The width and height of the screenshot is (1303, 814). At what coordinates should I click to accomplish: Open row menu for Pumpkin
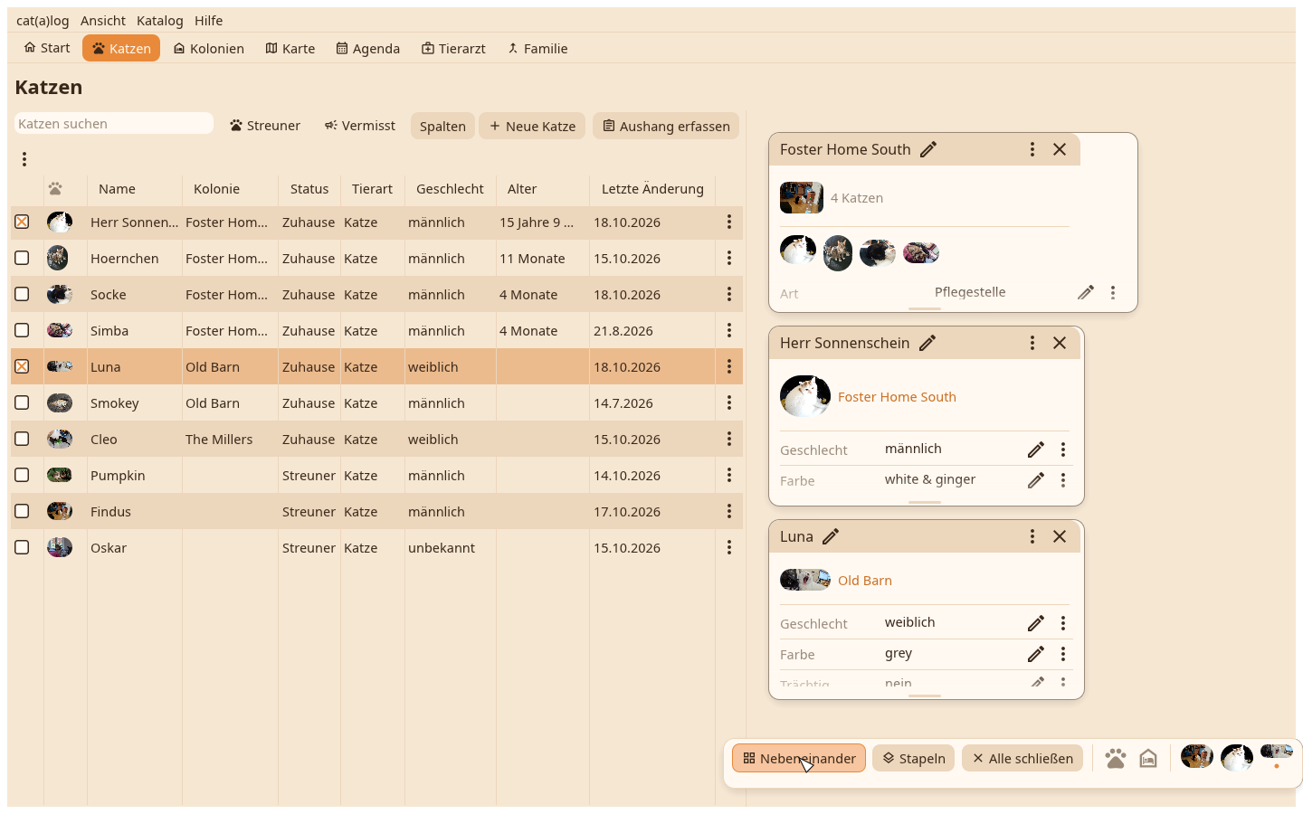pos(729,475)
